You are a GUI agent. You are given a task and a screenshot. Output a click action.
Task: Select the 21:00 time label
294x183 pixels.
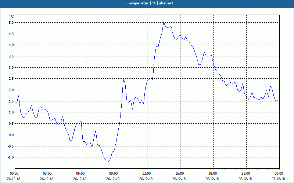pyautogui.click(x=246, y=173)
